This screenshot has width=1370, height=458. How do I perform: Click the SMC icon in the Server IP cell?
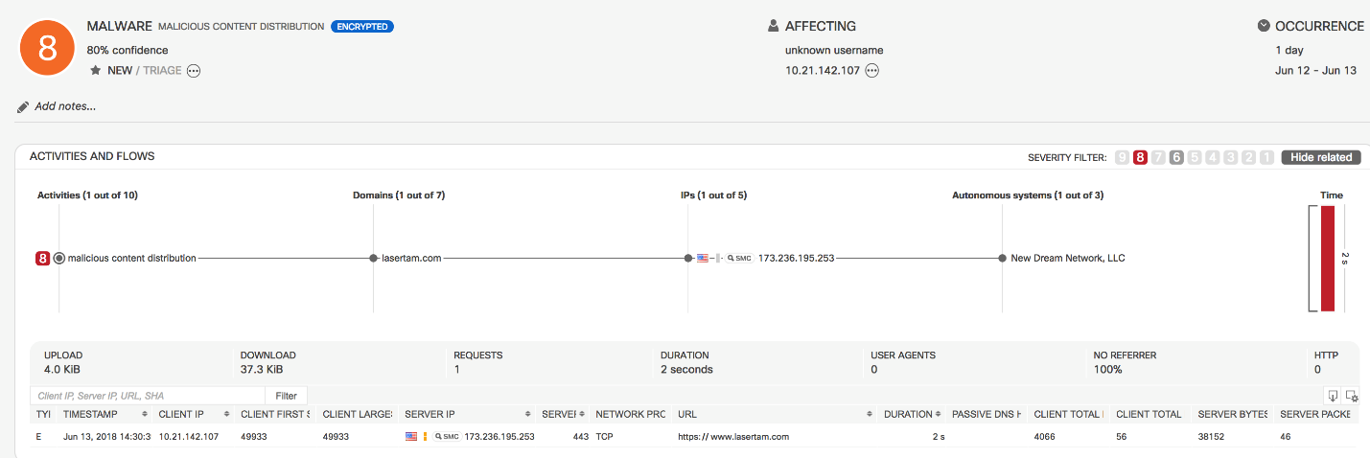448,436
